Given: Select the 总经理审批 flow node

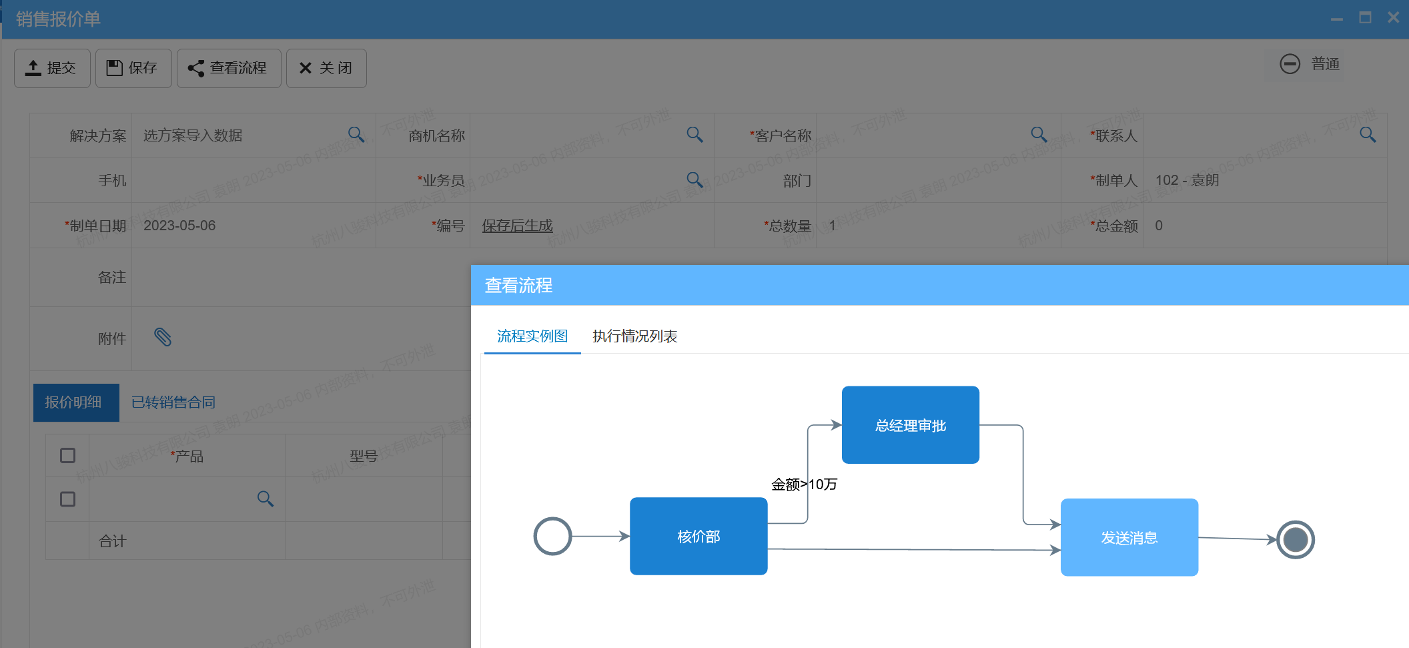Looking at the screenshot, I should click(910, 424).
